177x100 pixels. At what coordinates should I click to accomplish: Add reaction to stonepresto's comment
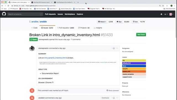click(x=113, y=48)
